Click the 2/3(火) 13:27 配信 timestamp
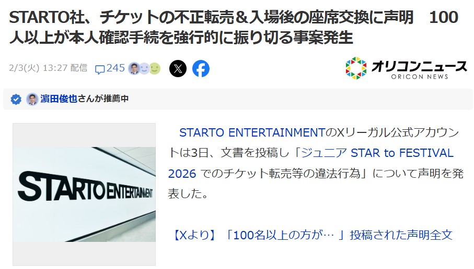This screenshot has height=269, width=474. (x=48, y=68)
